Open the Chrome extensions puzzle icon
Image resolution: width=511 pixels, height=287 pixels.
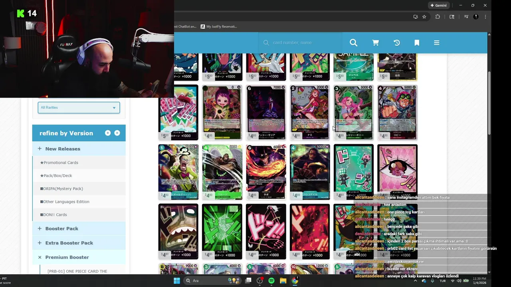pyautogui.click(x=438, y=17)
